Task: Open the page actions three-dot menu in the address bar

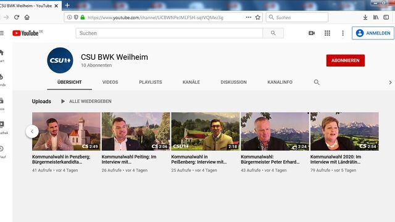Action: pyautogui.click(x=249, y=17)
